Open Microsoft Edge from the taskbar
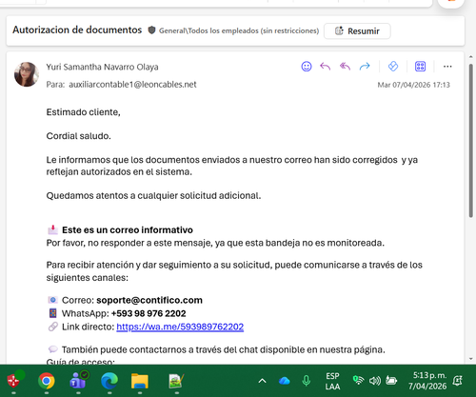 109,381
